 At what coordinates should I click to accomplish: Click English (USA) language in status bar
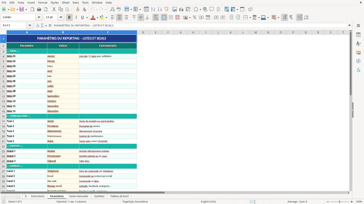click(208, 202)
